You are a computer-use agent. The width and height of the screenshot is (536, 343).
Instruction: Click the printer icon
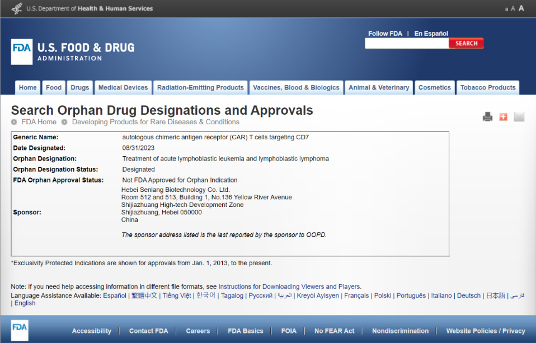click(x=487, y=117)
